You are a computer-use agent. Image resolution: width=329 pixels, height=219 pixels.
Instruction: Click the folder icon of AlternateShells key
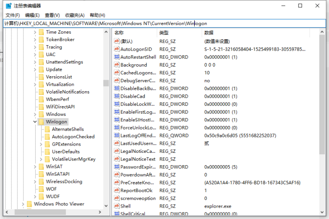48,129
